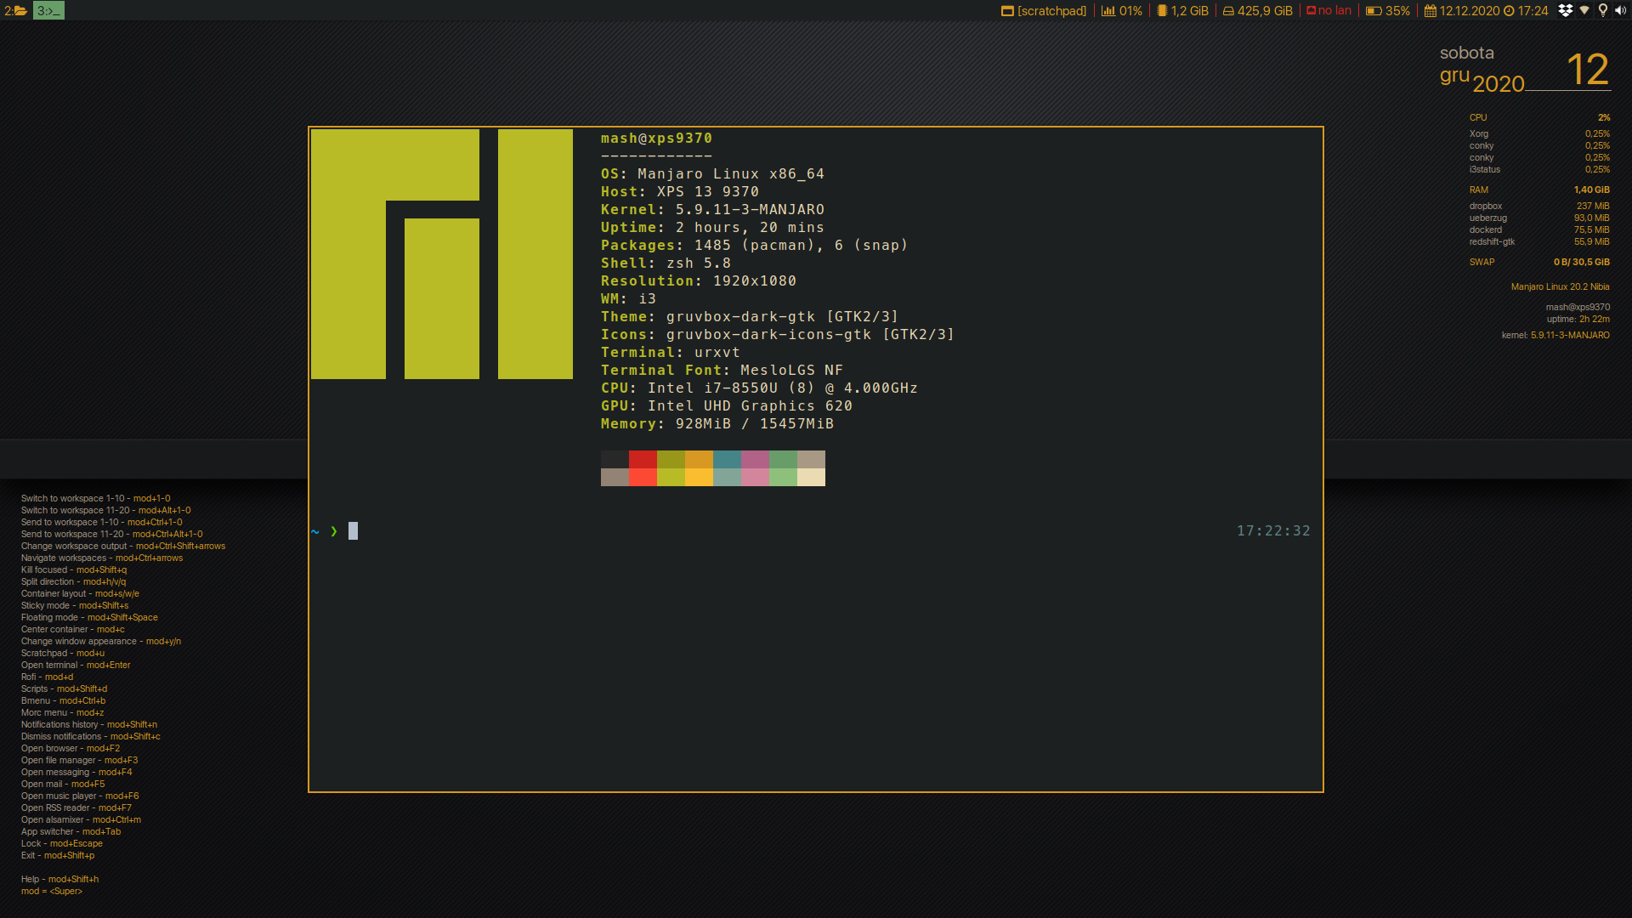Click the conky calendar day 12
The height and width of the screenshot is (918, 1632).
tap(1587, 70)
